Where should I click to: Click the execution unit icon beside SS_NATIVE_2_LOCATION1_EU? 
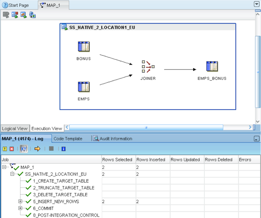[x=65, y=27]
